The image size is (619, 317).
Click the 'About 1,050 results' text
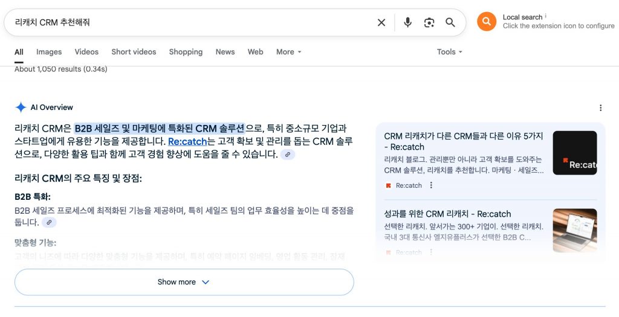click(x=61, y=69)
